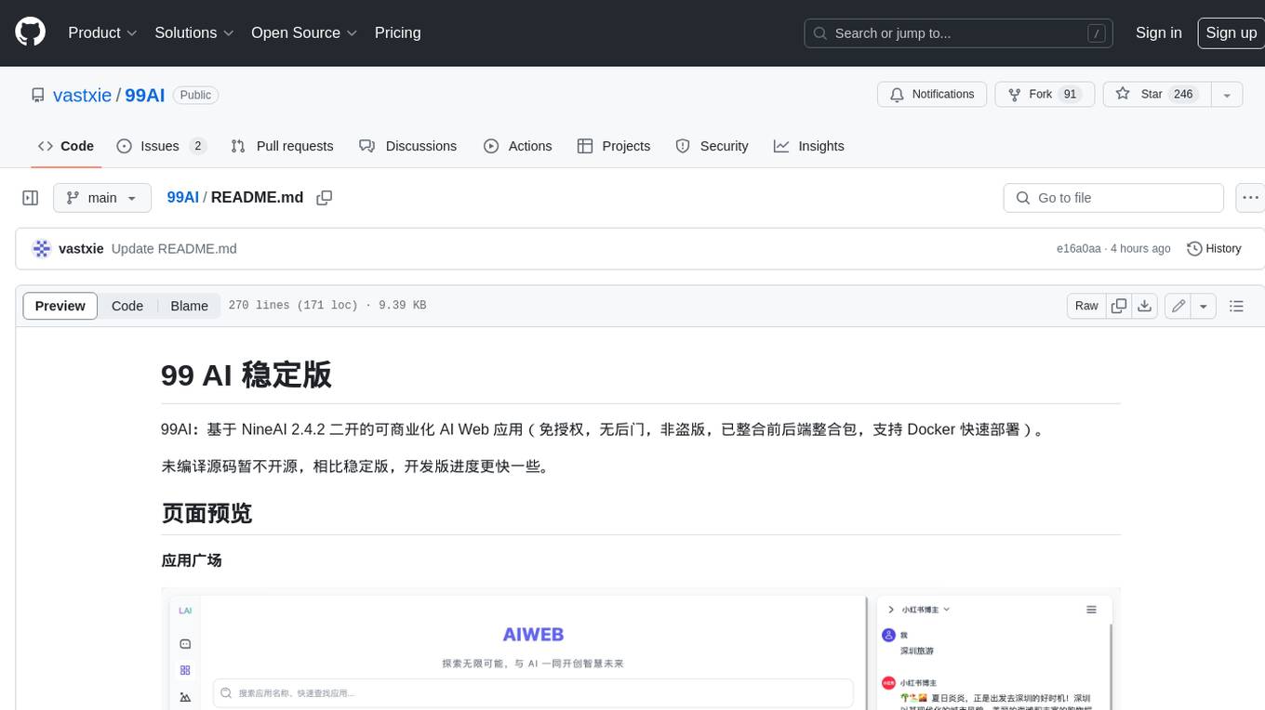Screen dimensions: 1265x710
Task: Download the raw file icon
Action: pyautogui.click(x=1145, y=306)
